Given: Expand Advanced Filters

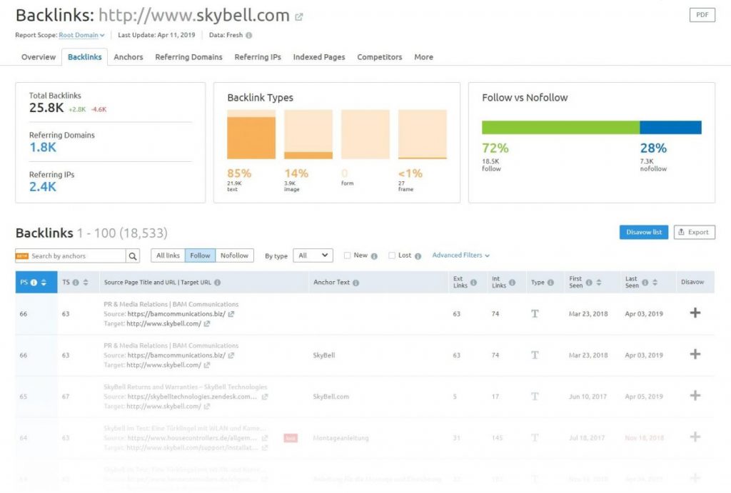Looking at the screenshot, I should [460, 255].
